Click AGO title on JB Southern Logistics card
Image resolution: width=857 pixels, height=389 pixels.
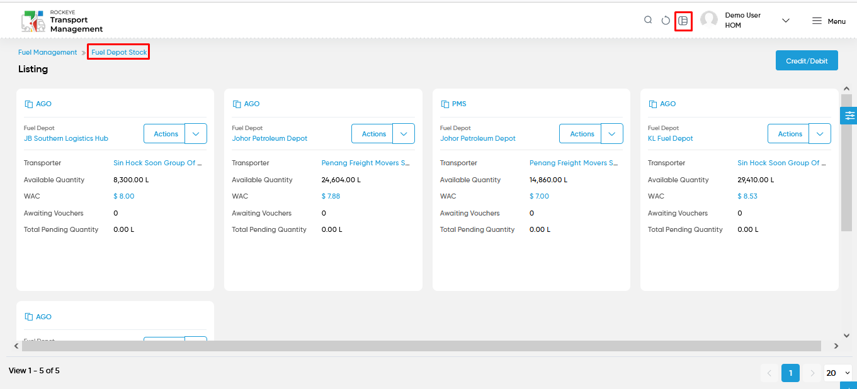[43, 104]
